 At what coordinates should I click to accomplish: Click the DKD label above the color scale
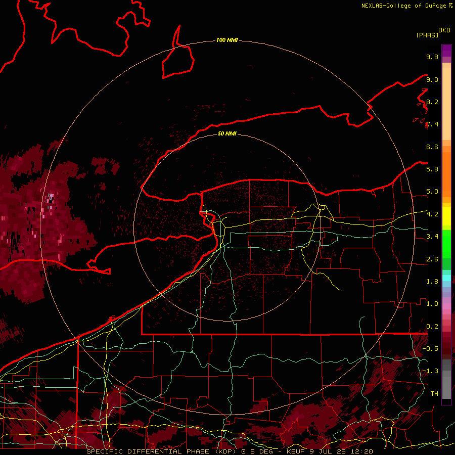(x=444, y=30)
